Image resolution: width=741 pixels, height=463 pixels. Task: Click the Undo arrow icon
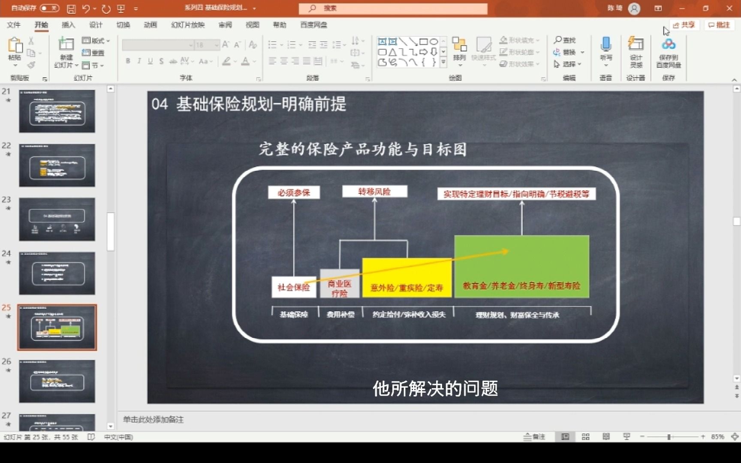click(x=86, y=8)
